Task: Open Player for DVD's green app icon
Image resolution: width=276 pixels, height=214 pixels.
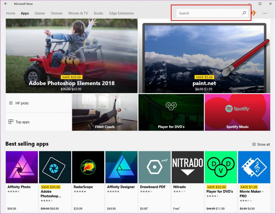Action: pos(221,167)
